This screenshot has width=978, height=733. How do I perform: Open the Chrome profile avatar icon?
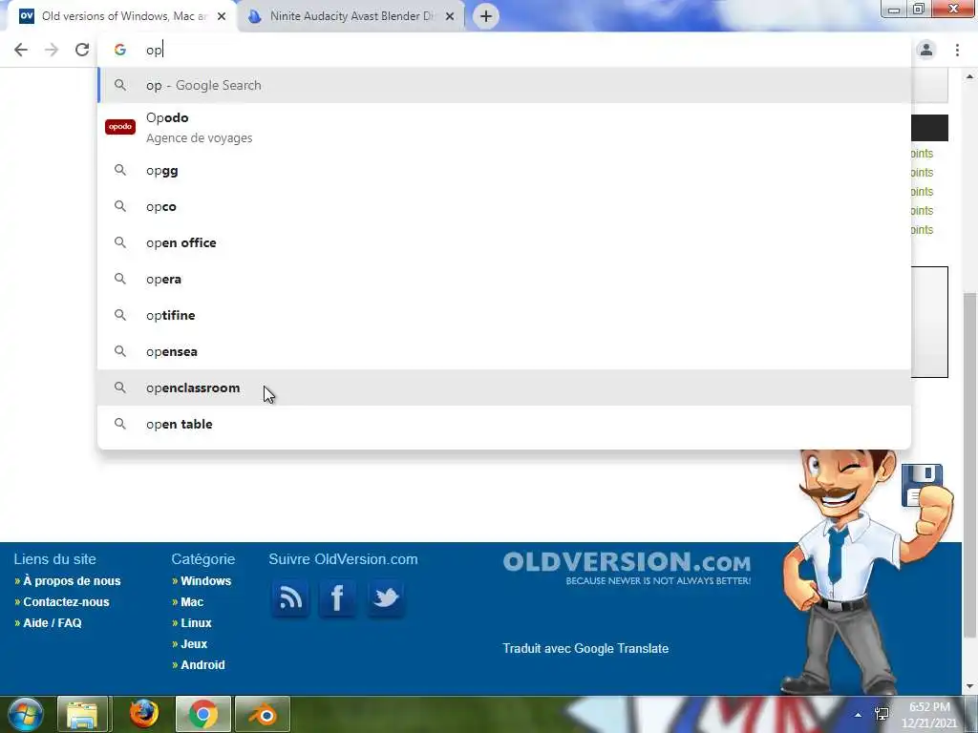926,50
